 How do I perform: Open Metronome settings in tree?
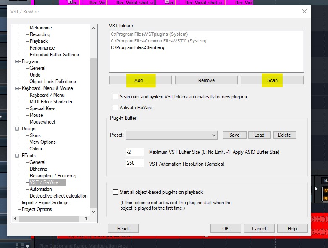[x=41, y=28]
